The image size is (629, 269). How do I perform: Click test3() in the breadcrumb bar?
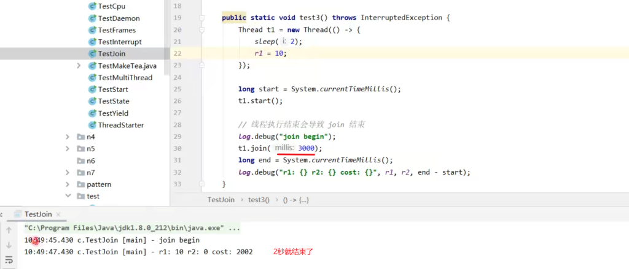click(x=259, y=199)
